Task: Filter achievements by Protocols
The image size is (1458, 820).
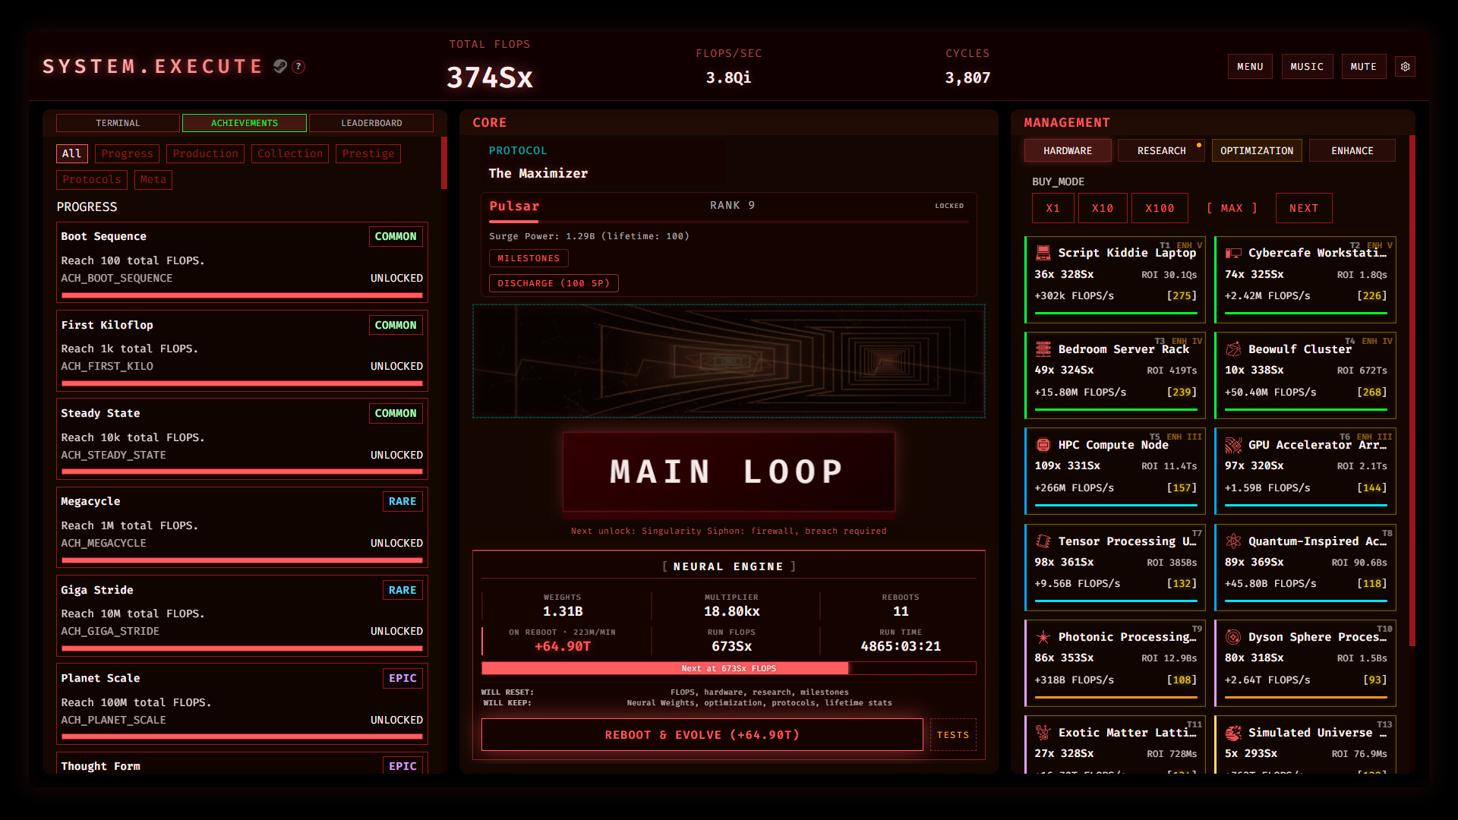Action: 92,180
